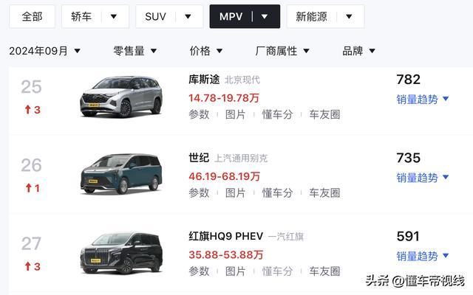Open the 库斯途 car thumbnail
This screenshot has height=295, width=473.
click(121, 97)
